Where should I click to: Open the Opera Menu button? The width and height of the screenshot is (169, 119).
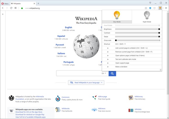(x=5, y=3)
